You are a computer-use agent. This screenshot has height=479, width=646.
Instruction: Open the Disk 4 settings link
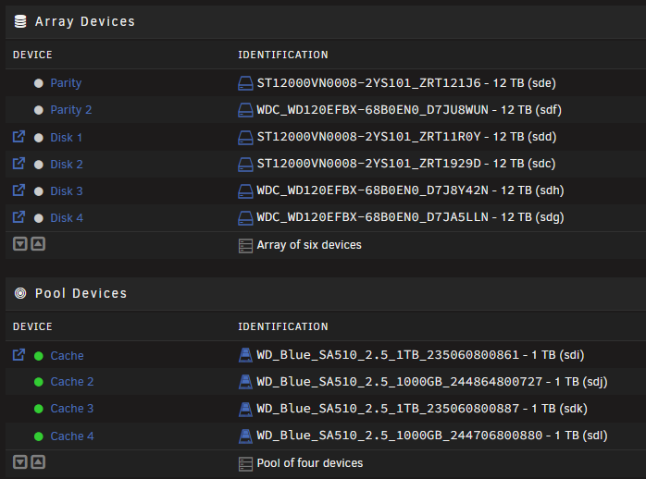pyautogui.click(x=67, y=217)
